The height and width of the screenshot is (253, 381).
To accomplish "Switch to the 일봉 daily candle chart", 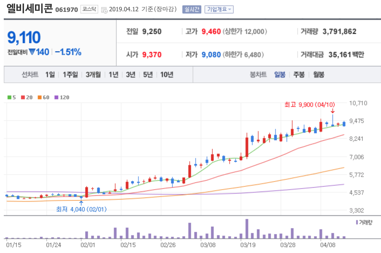I will (280, 74).
